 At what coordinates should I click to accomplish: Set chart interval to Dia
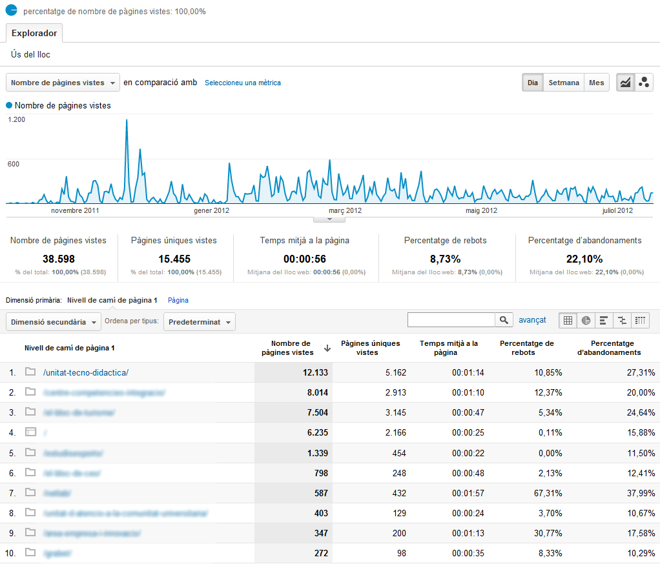tap(532, 83)
